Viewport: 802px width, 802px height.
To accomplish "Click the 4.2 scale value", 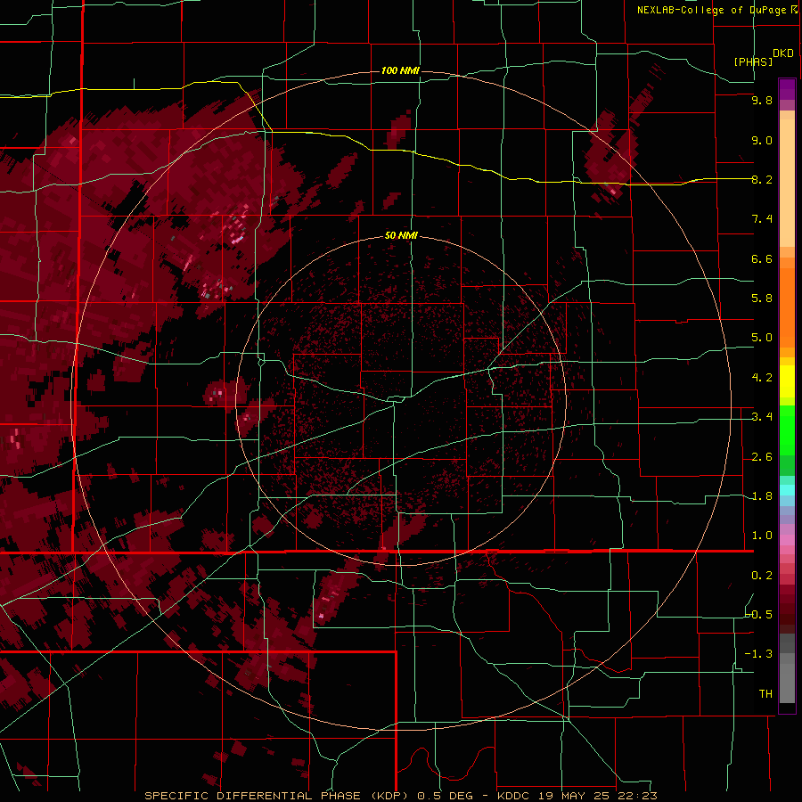I will tap(762, 378).
